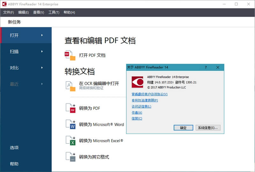Click the ABBYY eye logo in About dialog
Screen dimensions: 255x172
[x=137, y=82]
